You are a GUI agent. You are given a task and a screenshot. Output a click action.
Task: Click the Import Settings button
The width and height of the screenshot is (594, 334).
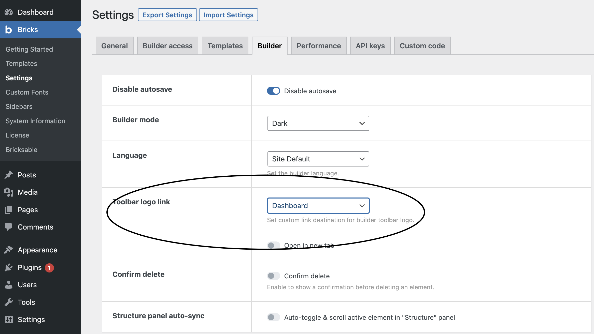(x=229, y=15)
